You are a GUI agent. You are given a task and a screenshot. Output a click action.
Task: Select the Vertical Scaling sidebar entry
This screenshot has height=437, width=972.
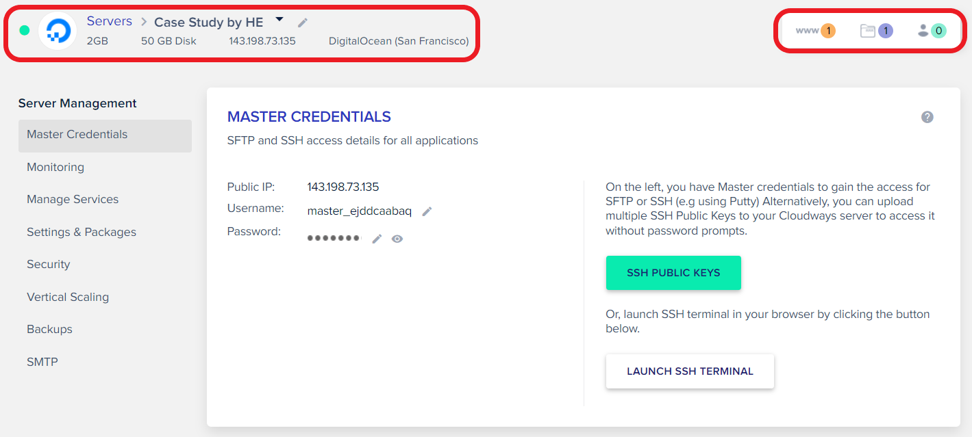tap(68, 297)
